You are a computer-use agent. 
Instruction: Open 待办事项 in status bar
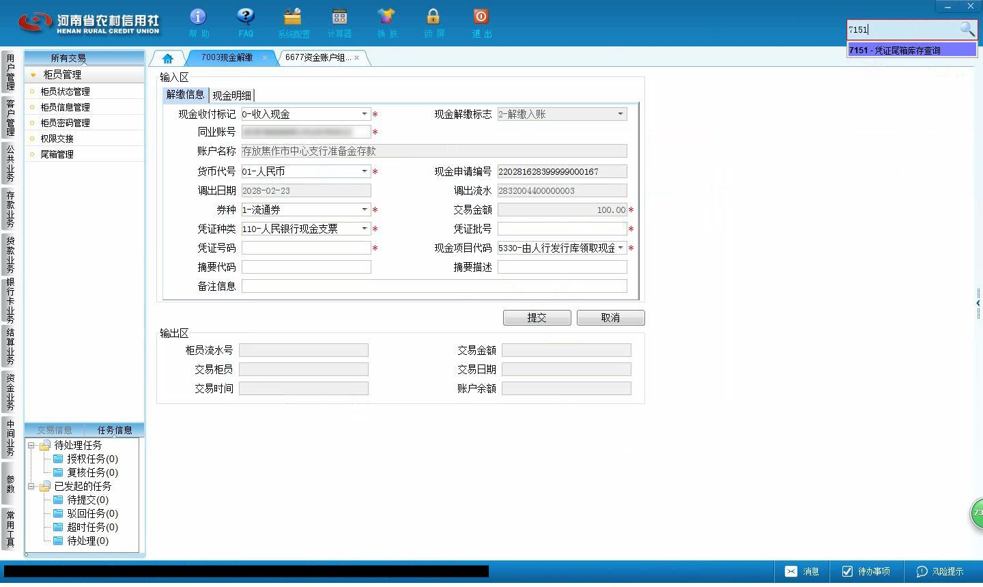click(866, 571)
